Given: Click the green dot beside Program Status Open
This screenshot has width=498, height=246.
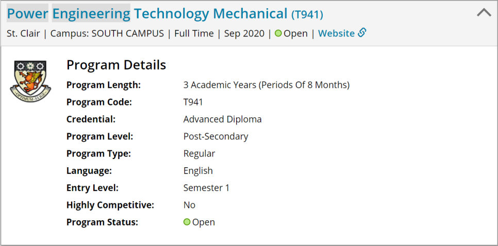Looking at the screenshot, I should click(187, 222).
